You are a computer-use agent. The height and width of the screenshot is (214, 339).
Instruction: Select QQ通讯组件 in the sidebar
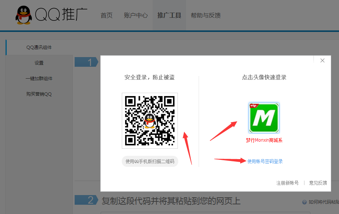click(39, 47)
